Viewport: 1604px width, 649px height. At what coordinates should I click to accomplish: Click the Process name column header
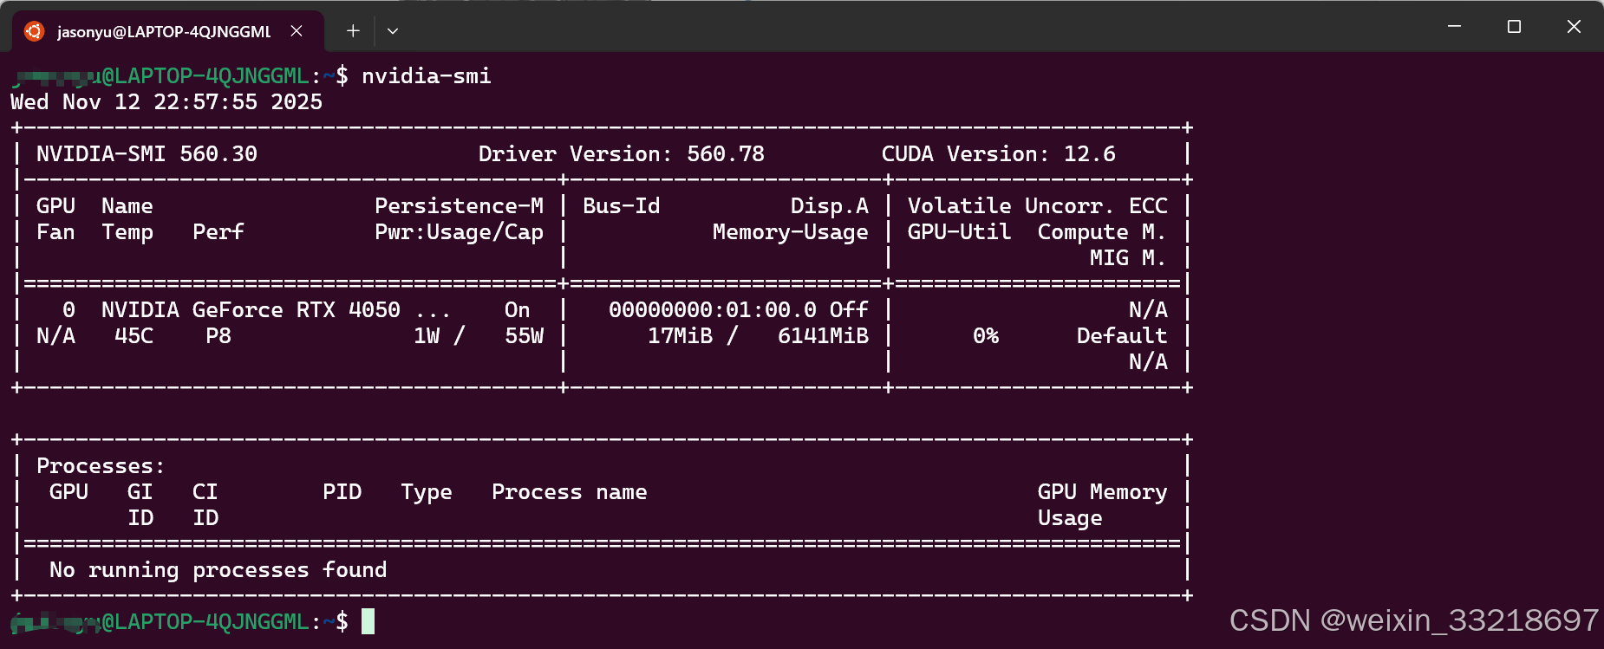tap(570, 492)
